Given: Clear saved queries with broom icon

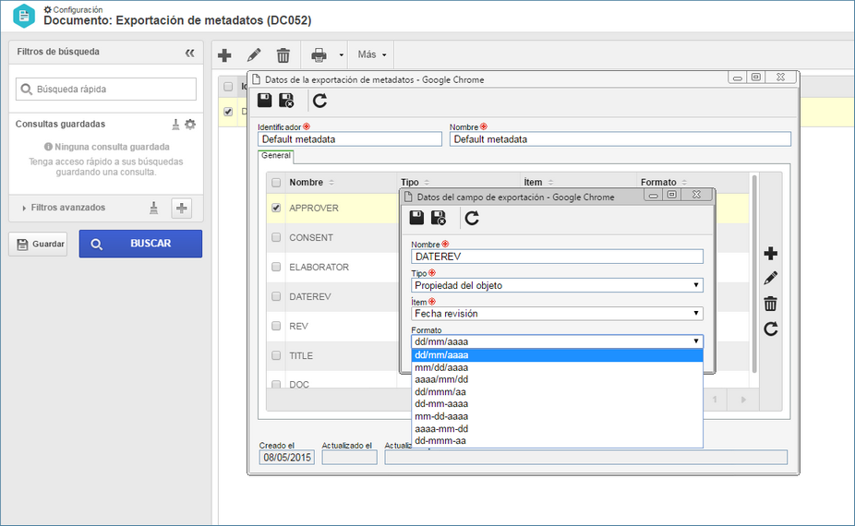Looking at the screenshot, I should (x=175, y=125).
